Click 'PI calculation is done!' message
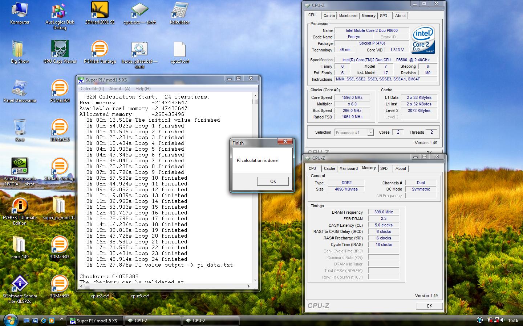The image size is (523, 326). 258,160
